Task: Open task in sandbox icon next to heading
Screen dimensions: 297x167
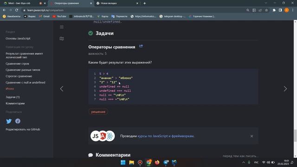Action: (141, 46)
